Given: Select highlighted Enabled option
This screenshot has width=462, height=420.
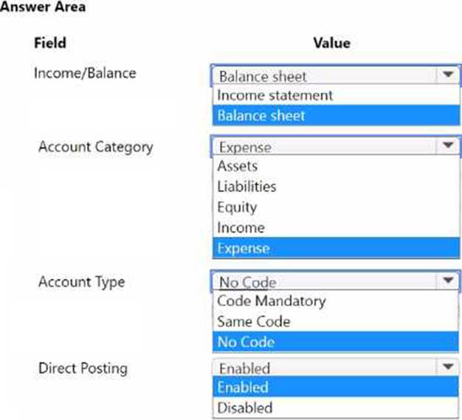Looking at the screenshot, I should tap(244, 387).
